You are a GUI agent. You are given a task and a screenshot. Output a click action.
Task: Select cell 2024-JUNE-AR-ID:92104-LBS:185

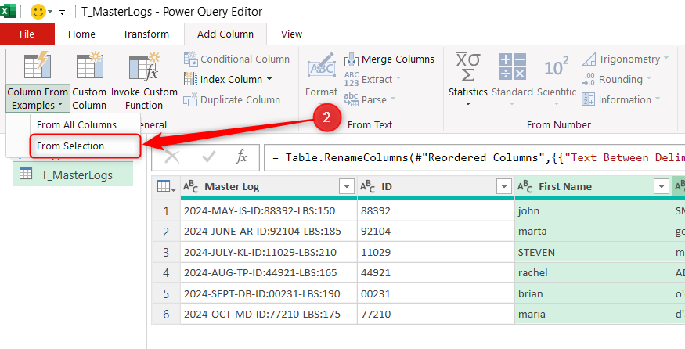coord(269,232)
